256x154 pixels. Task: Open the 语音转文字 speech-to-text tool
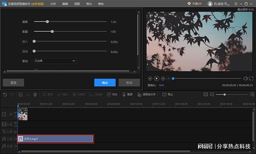147,95
